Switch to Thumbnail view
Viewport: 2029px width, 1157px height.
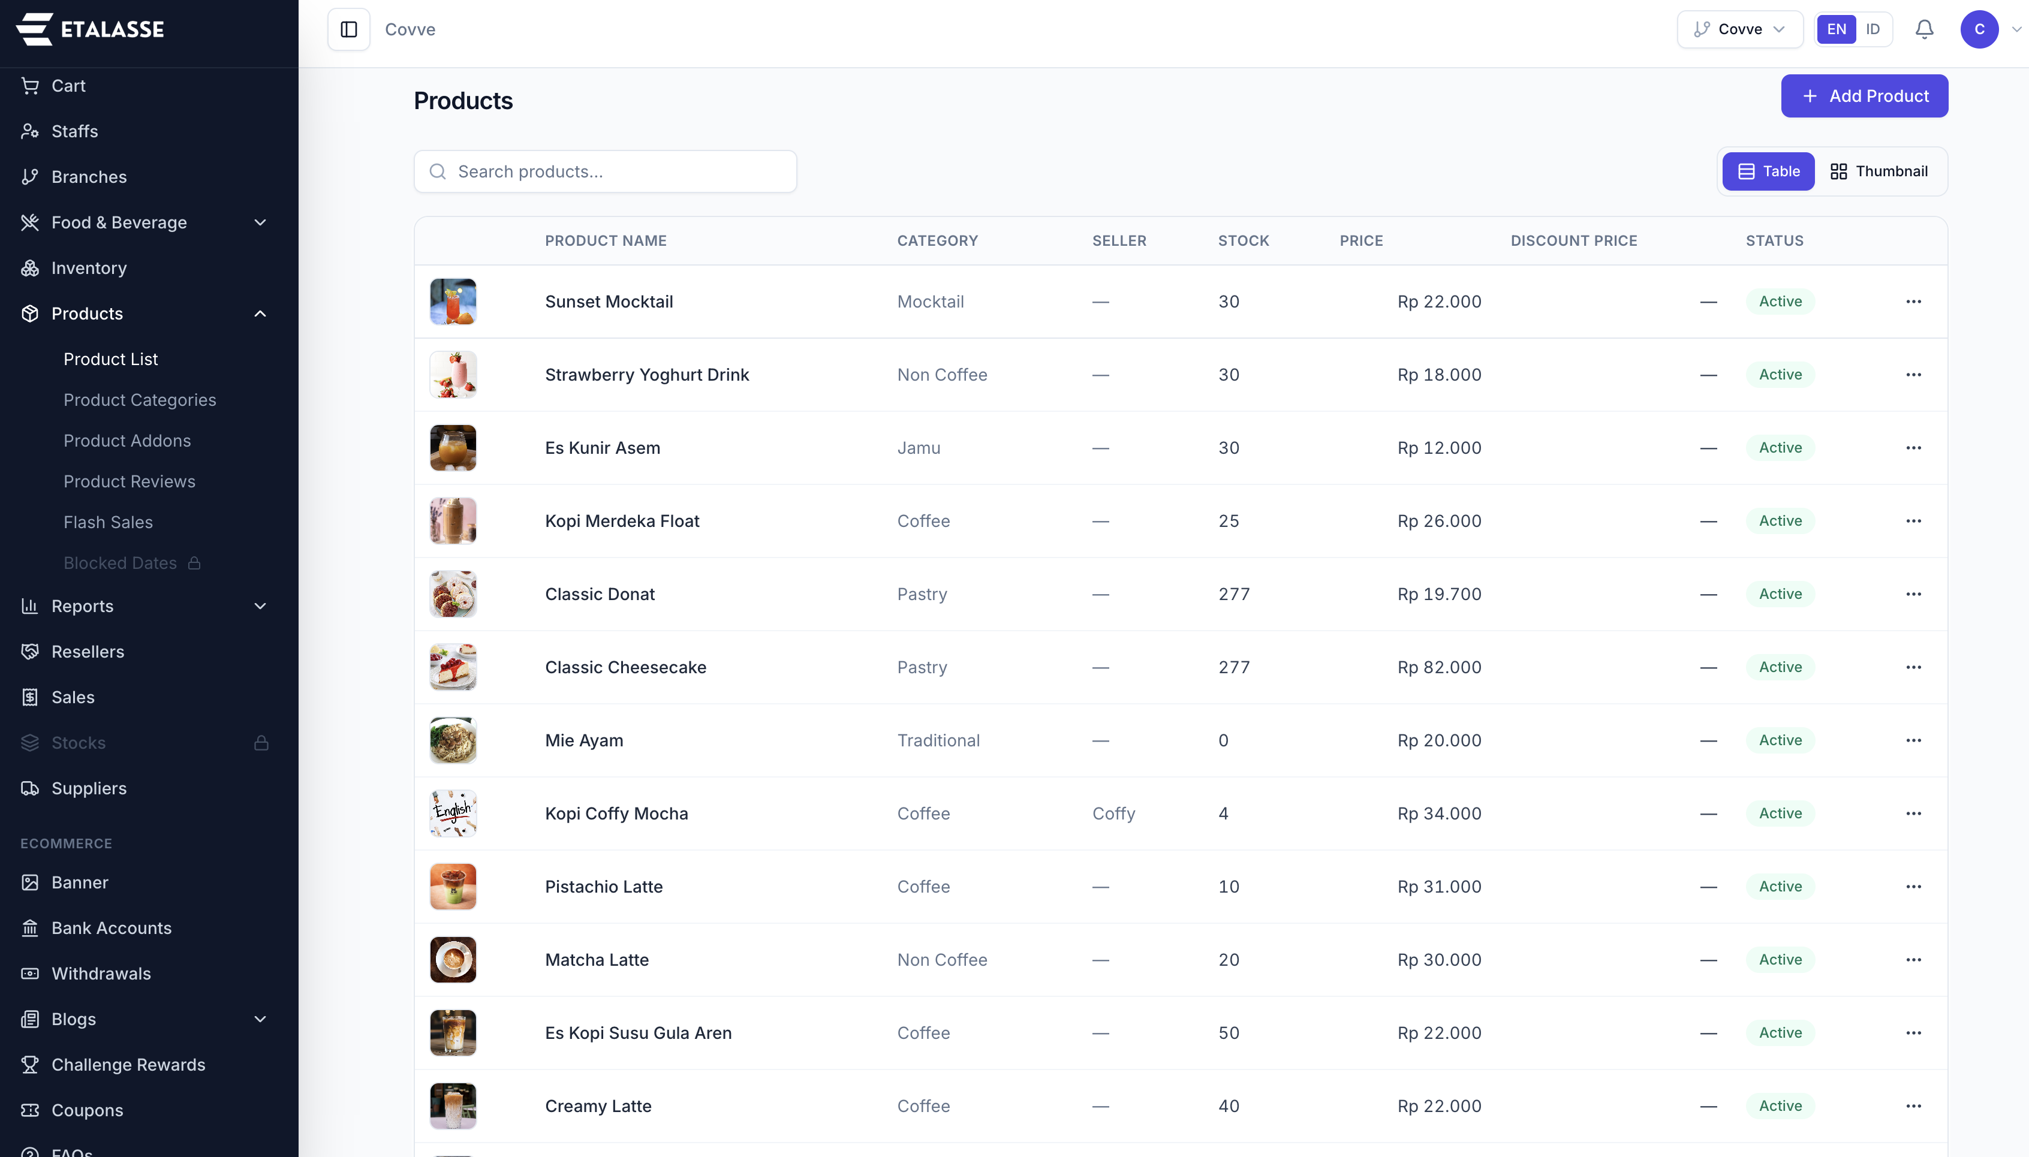point(1879,171)
